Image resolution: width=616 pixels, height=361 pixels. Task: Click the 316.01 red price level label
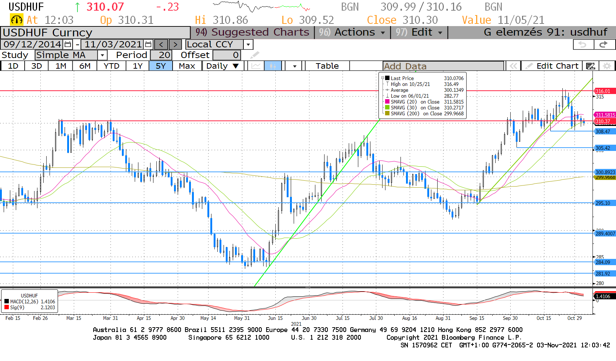click(x=605, y=91)
